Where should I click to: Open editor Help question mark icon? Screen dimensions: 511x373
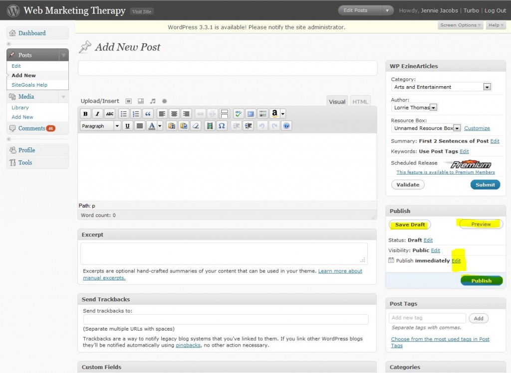[x=286, y=126]
